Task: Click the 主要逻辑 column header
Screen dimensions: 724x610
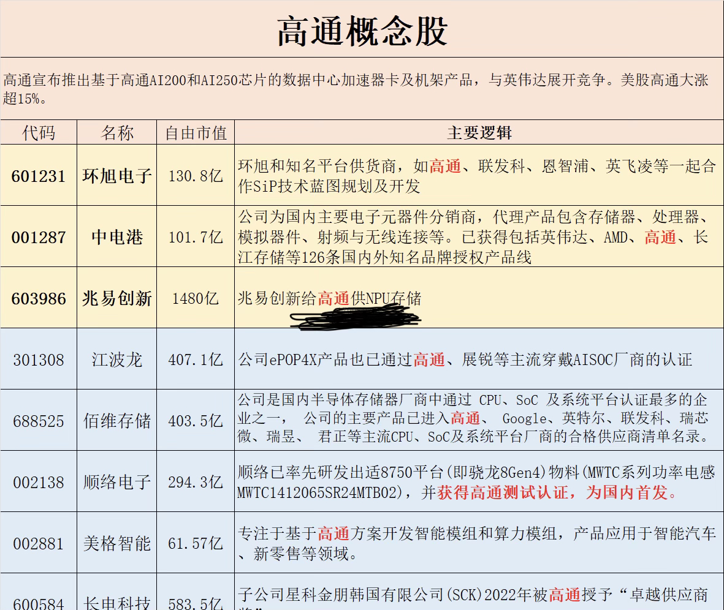Action: (x=479, y=133)
